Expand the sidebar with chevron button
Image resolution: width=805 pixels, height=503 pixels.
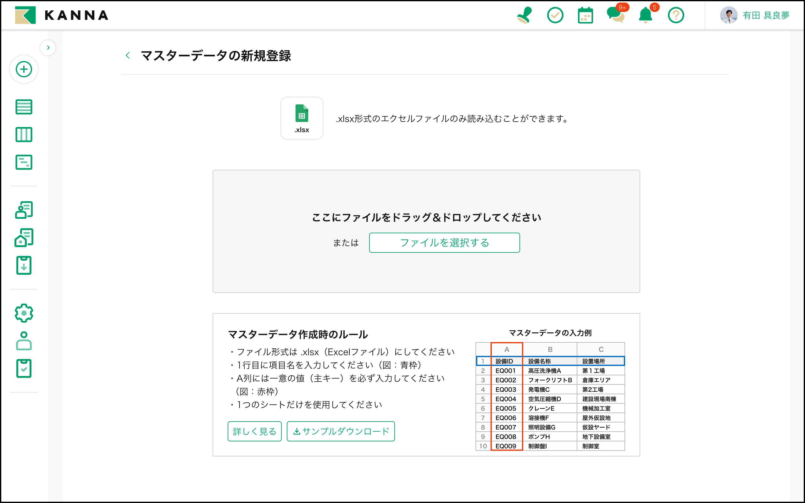(48, 47)
